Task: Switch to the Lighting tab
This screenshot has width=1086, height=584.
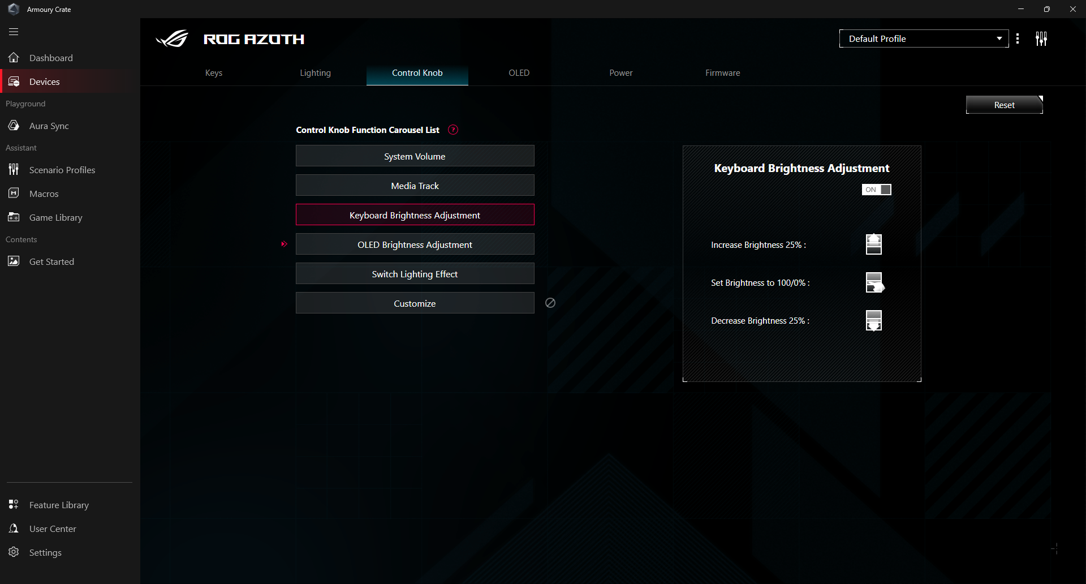Action: pos(316,73)
